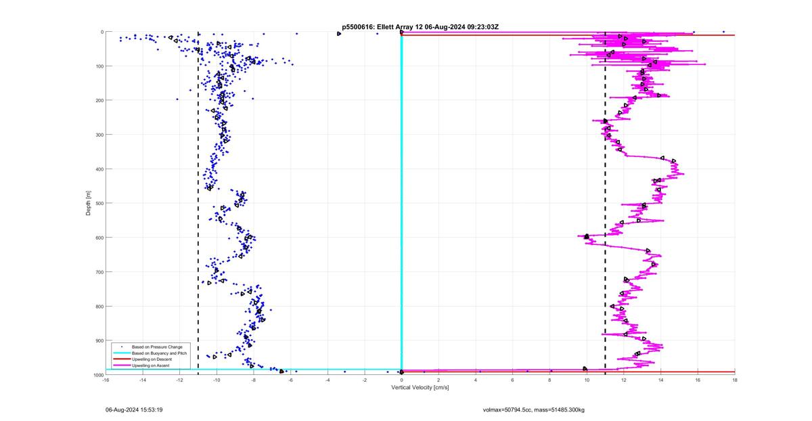
Task: Click the '0' tick on the depth axis
Action: [x=101, y=32]
